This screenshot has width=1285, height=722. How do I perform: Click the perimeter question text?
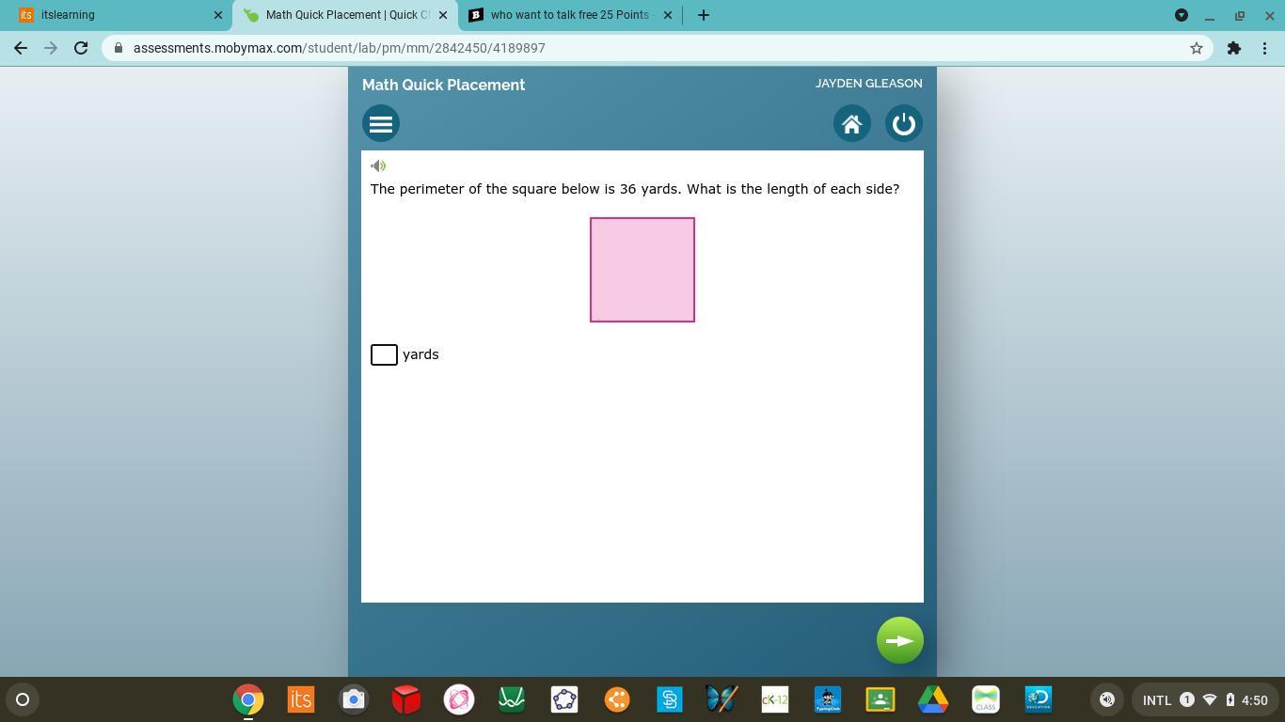click(635, 189)
